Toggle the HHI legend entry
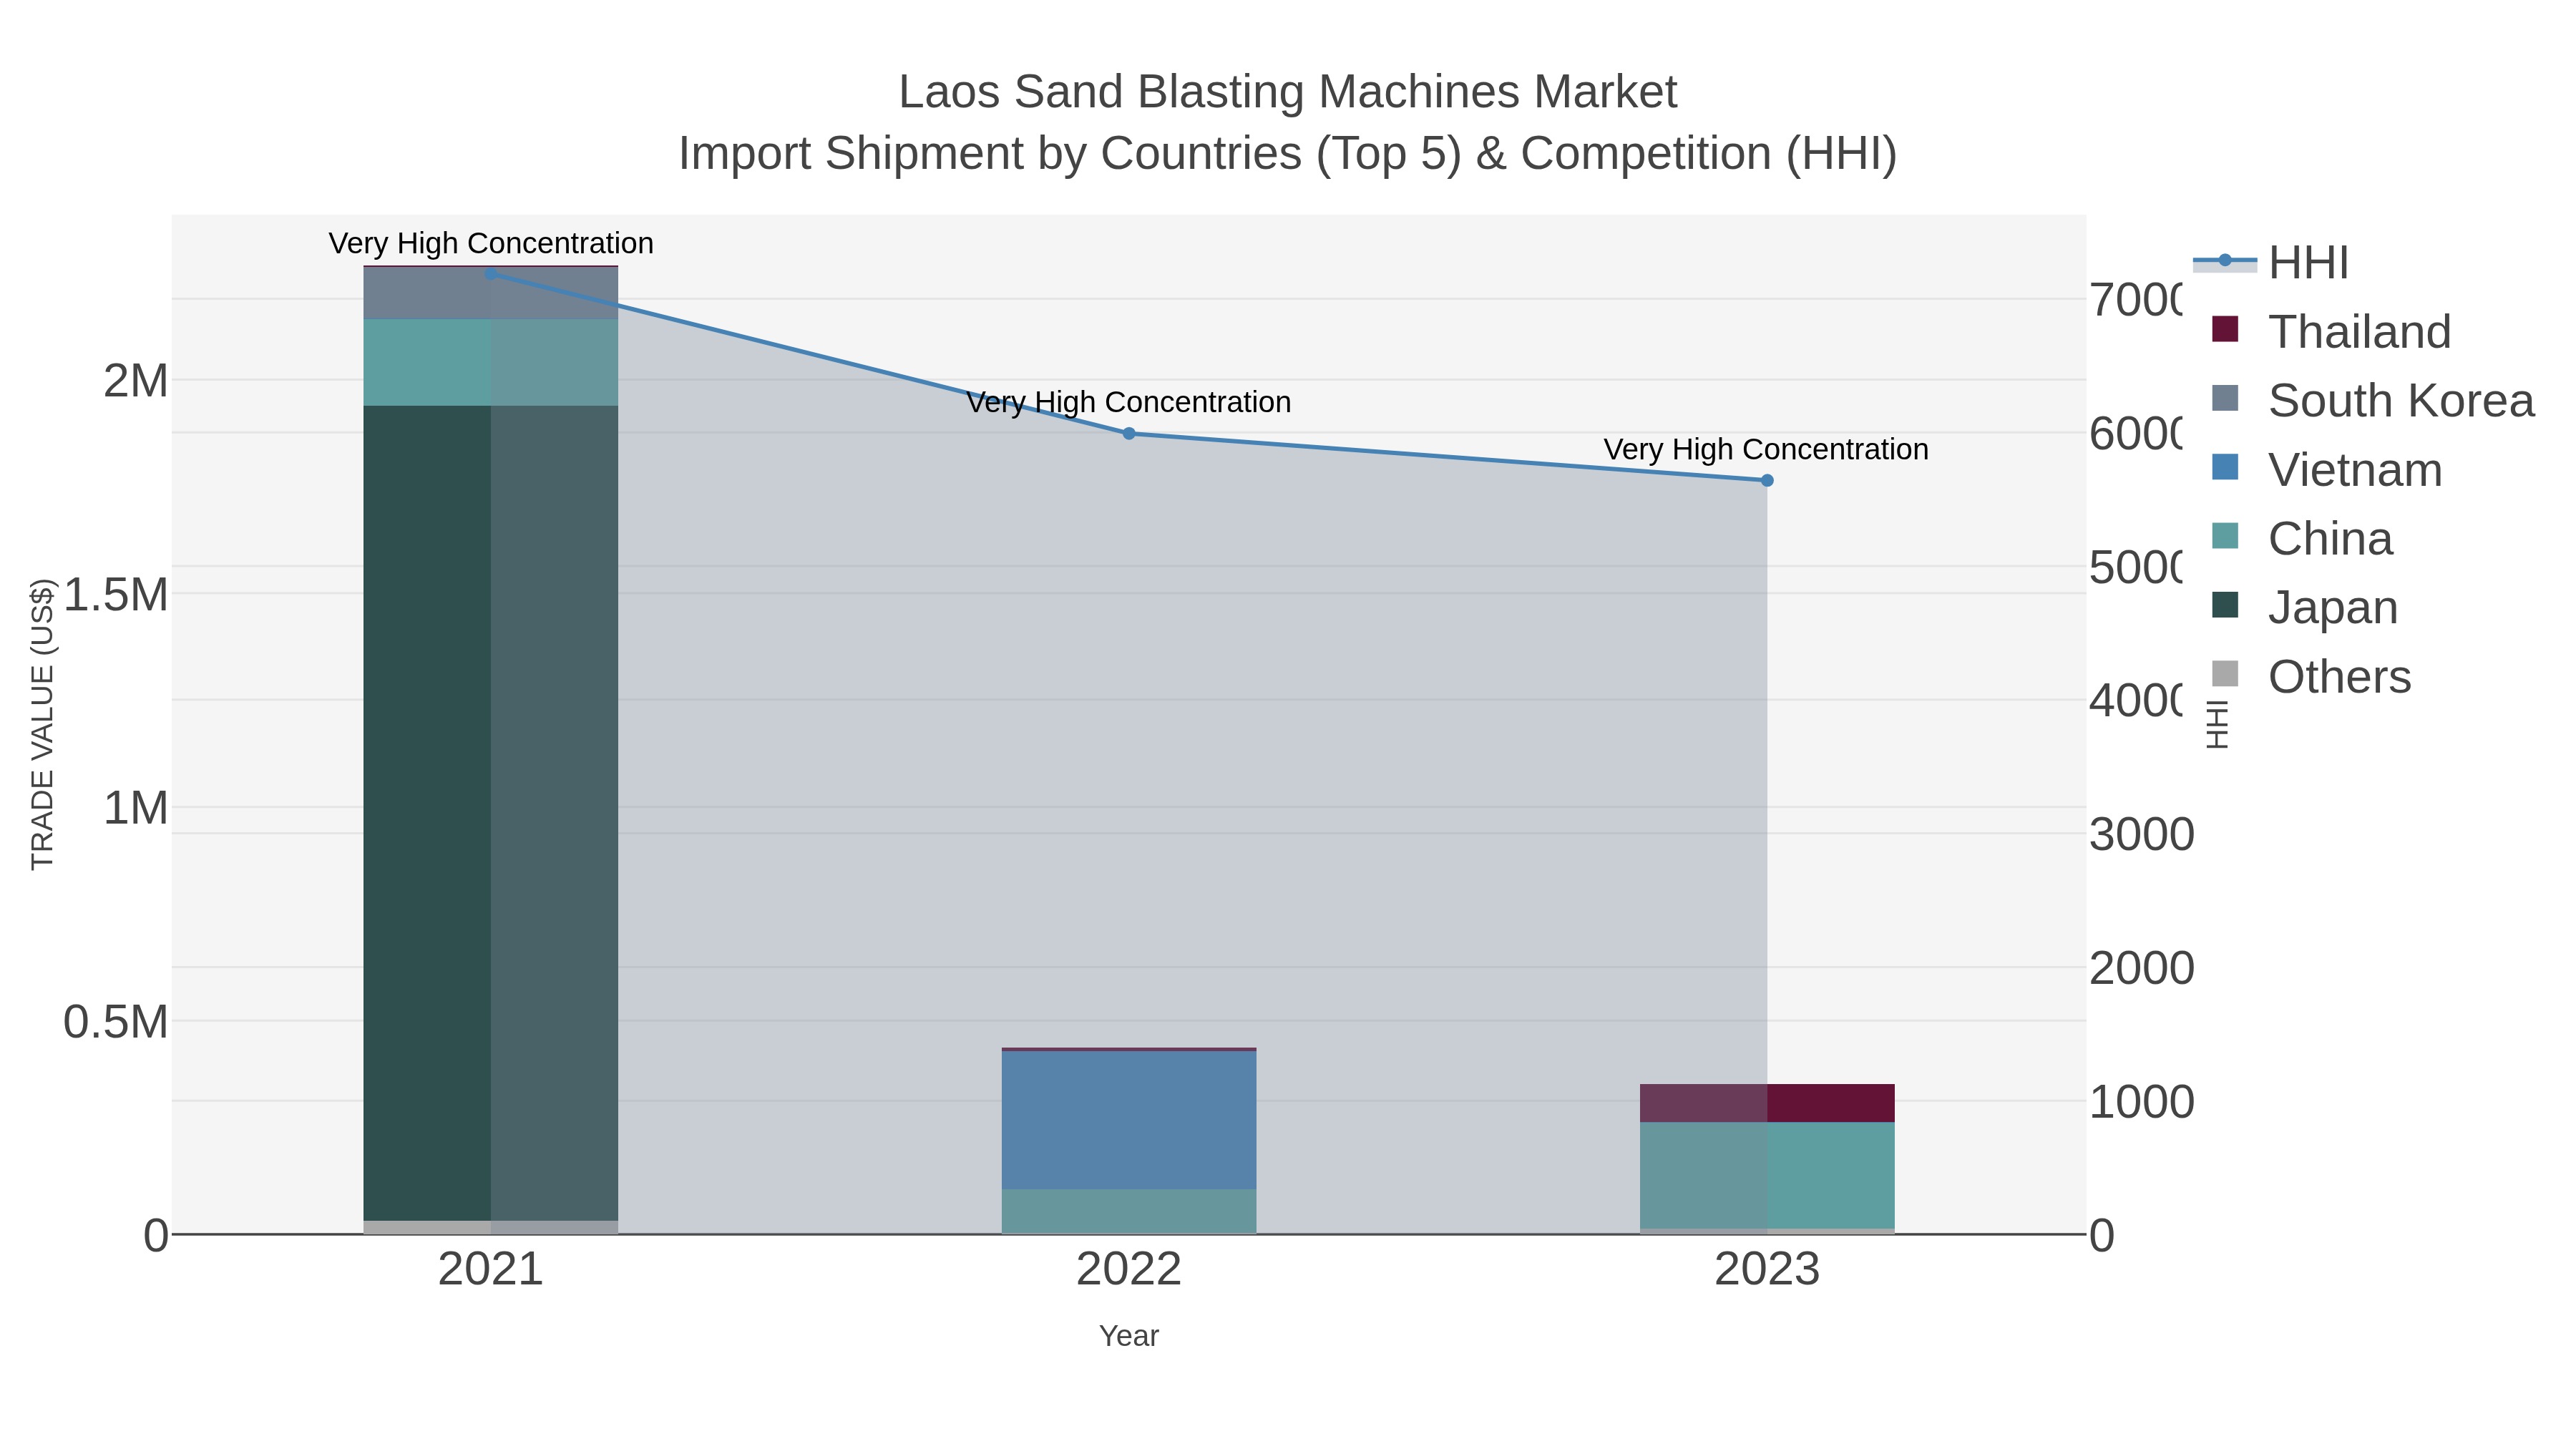Image resolution: width=2576 pixels, height=1449 pixels. pos(2271,263)
